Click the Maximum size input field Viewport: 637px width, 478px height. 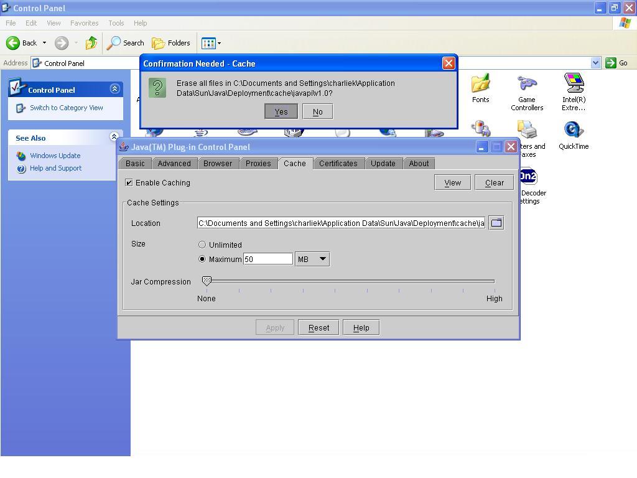[x=267, y=259]
